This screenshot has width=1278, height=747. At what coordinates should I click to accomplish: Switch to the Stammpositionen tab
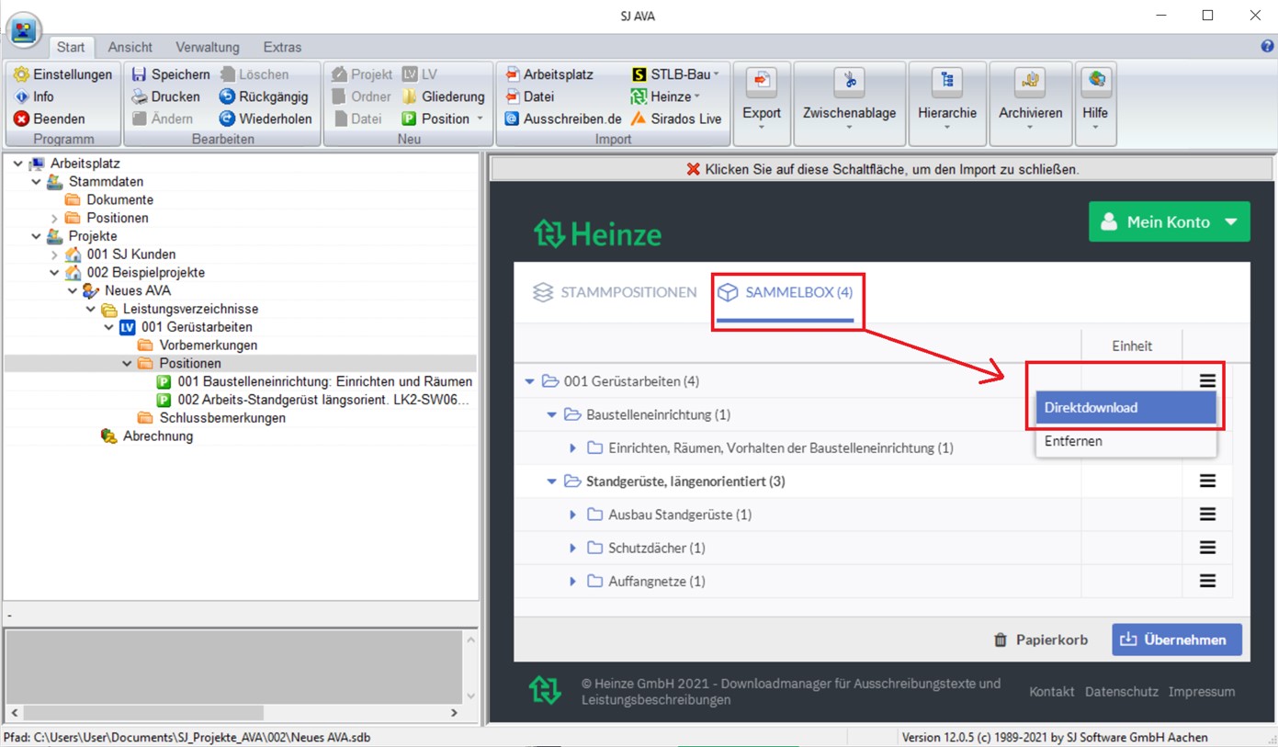click(615, 292)
